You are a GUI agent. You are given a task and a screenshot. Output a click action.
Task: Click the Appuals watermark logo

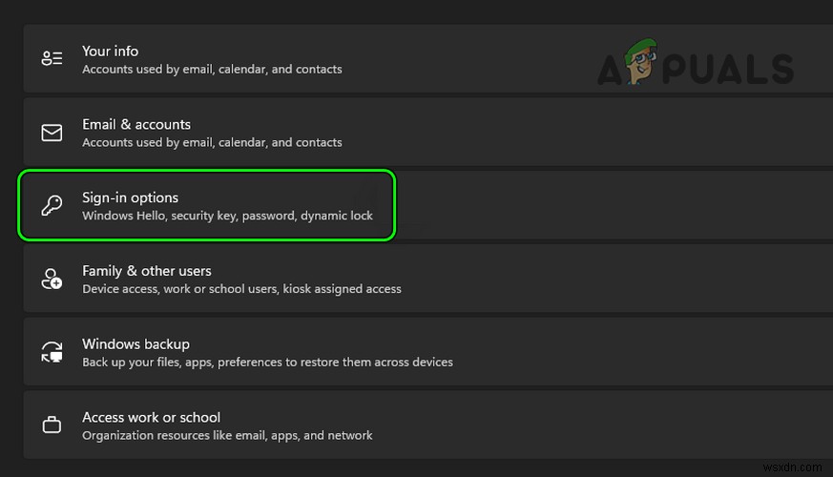coord(695,65)
